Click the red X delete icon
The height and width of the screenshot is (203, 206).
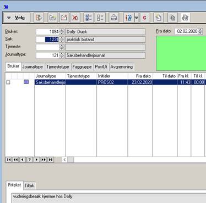coord(75,18)
